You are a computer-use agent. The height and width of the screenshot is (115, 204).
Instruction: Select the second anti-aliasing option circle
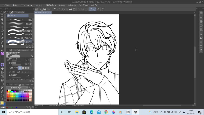point(23,68)
